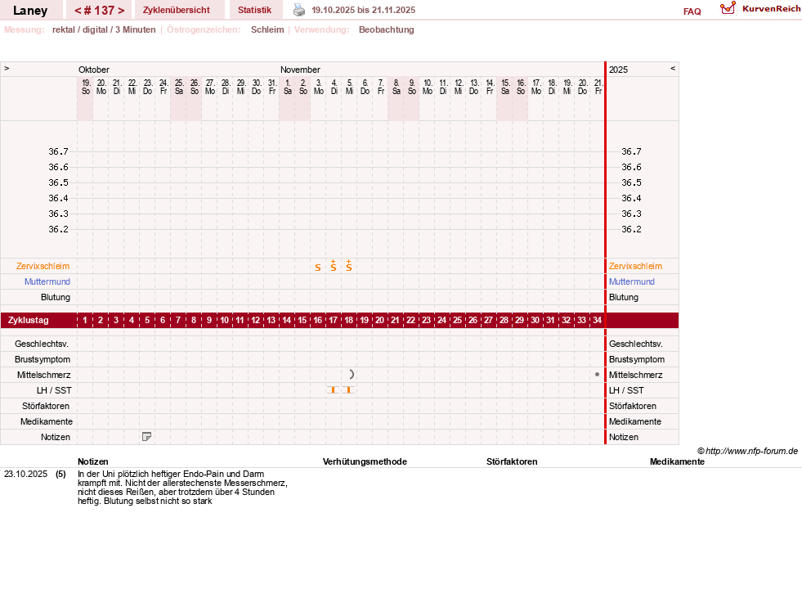This screenshot has width=802, height=594.
Task: Expand chart with the top-left > arrow
Action: point(7,68)
